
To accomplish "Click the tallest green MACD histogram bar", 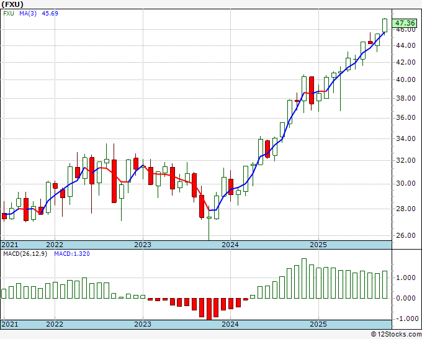I will (x=304, y=278).
